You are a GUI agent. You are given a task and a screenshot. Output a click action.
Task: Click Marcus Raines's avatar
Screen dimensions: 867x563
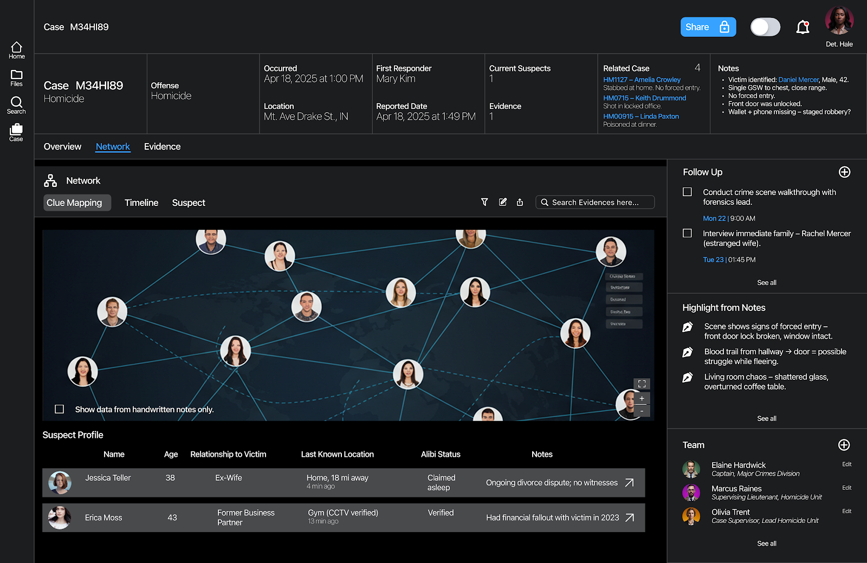tap(691, 492)
